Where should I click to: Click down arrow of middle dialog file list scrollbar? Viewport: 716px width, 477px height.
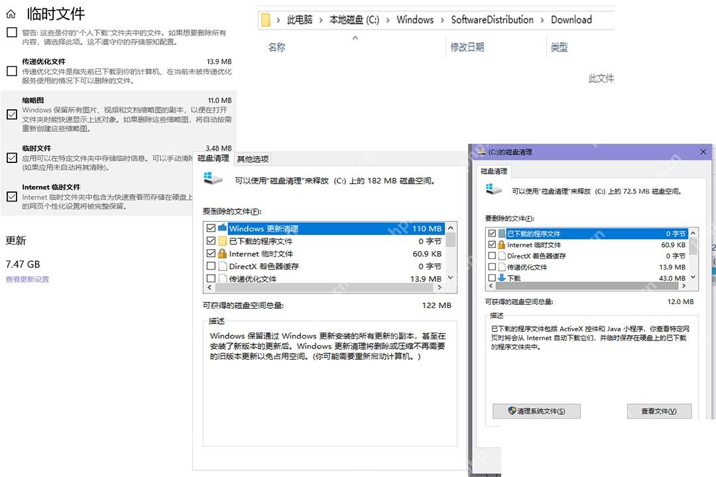click(451, 278)
